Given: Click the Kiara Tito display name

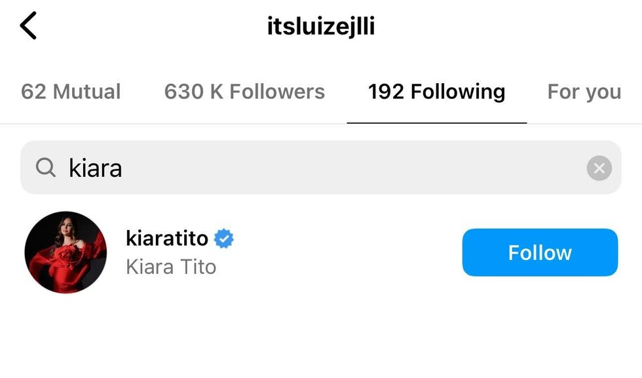Looking at the screenshot, I should click(x=171, y=267).
